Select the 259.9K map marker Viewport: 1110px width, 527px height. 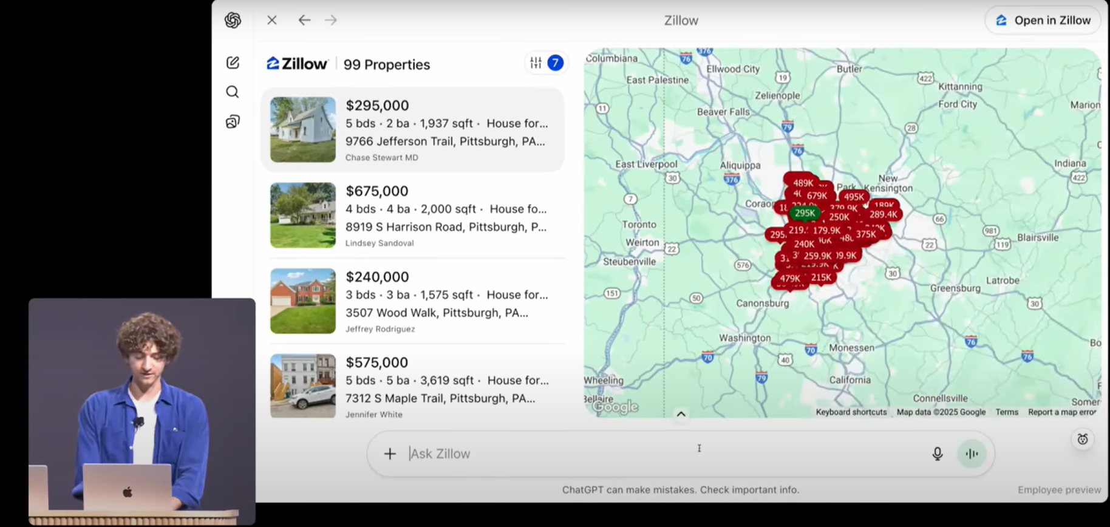(x=817, y=256)
